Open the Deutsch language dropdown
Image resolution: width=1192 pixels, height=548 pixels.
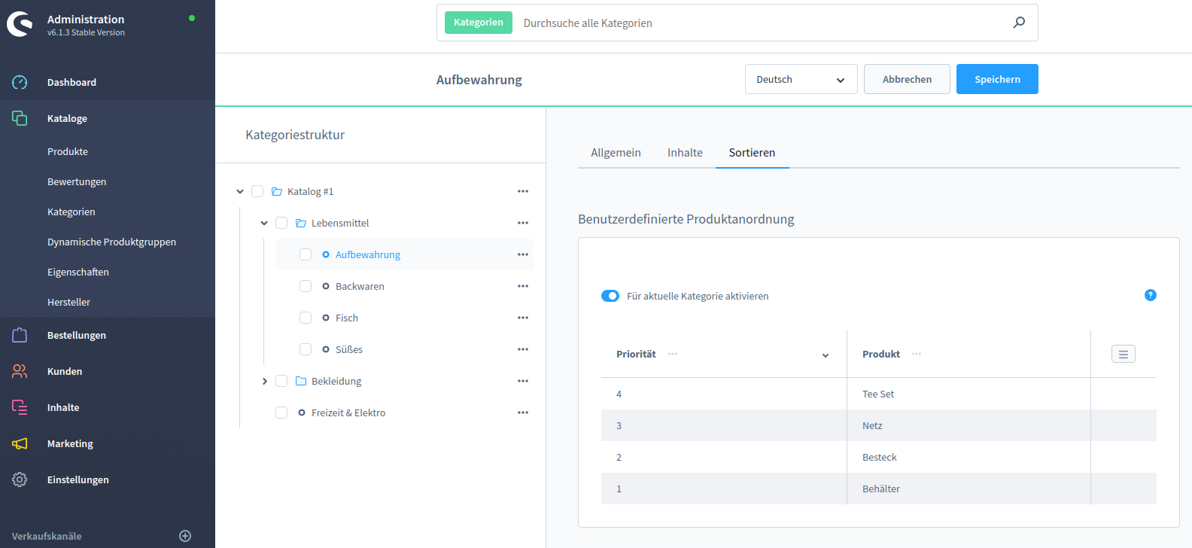click(x=801, y=79)
